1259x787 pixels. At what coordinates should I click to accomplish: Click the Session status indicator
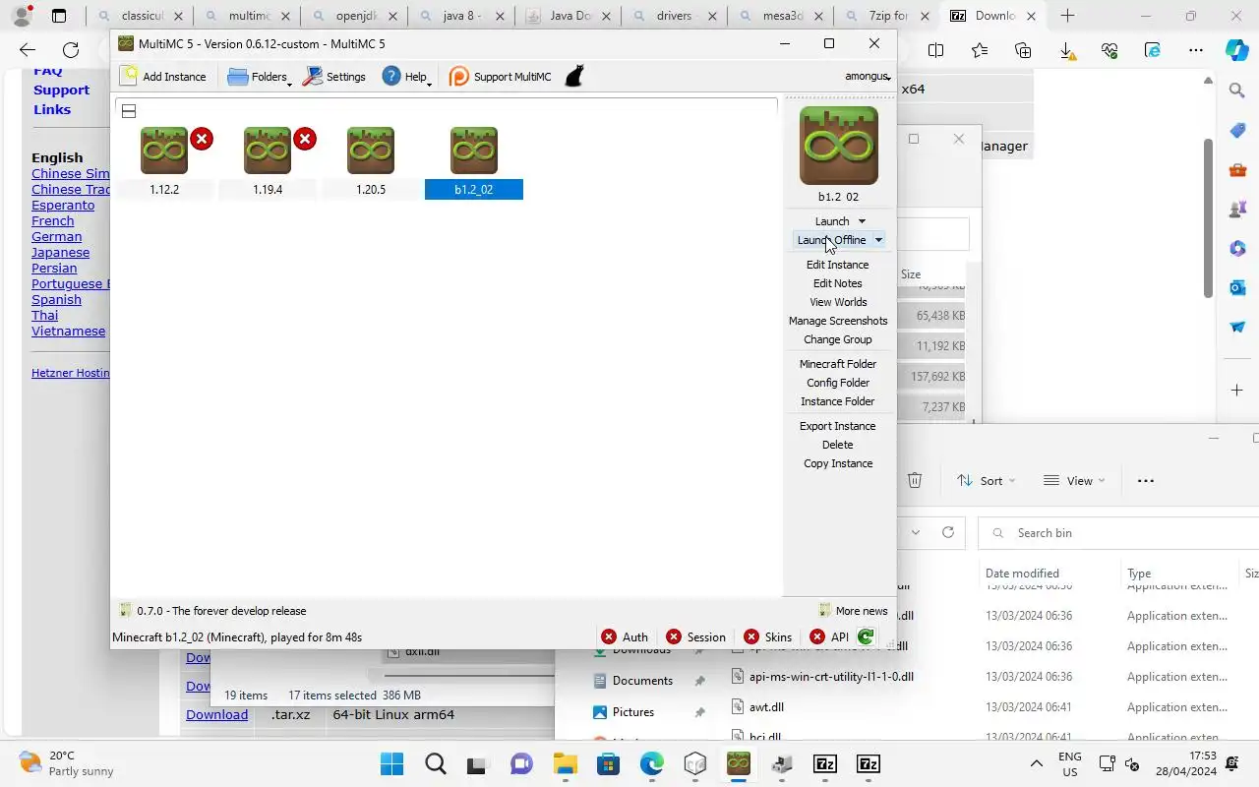[x=695, y=637]
